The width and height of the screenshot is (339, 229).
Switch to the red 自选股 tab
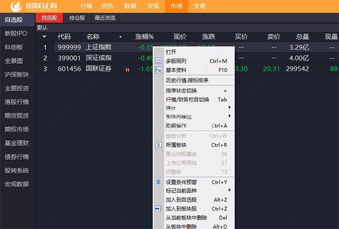pos(49,18)
